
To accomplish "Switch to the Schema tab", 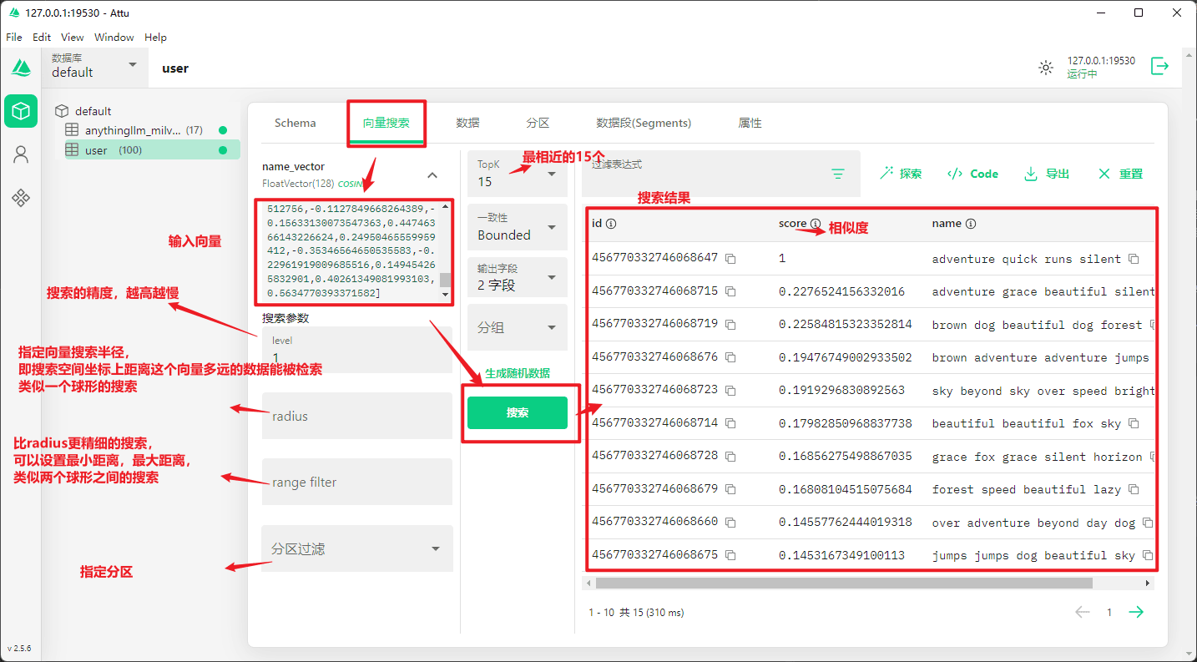I will [x=295, y=123].
